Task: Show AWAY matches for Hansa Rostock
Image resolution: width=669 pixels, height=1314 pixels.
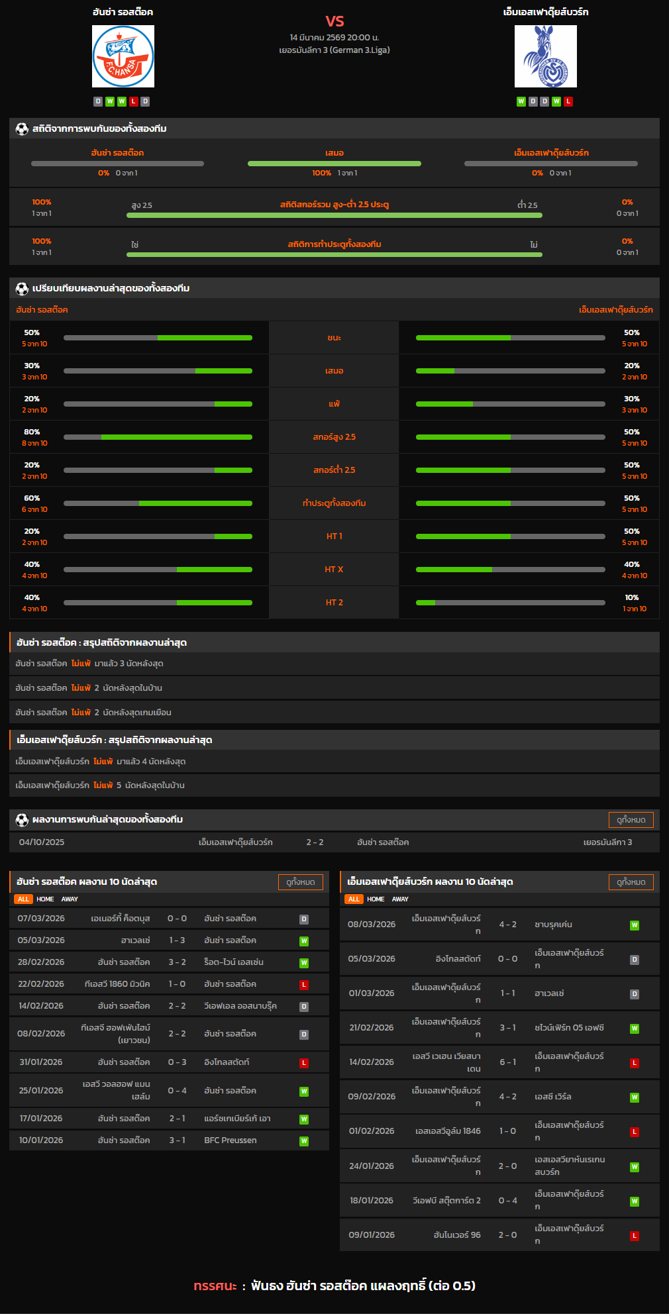Action: tap(70, 899)
